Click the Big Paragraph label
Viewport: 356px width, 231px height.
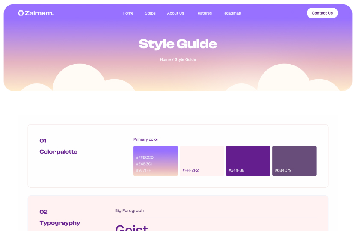129,210
